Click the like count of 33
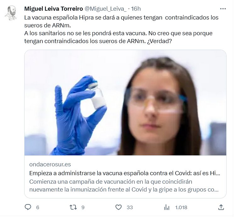Screen dimensions: 236x217 [130, 207]
